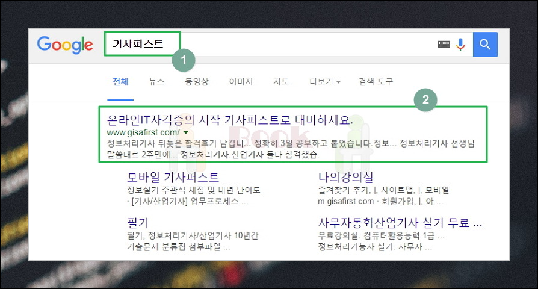Open the on-screen keyboard icon
538x289 pixels.
click(x=444, y=44)
